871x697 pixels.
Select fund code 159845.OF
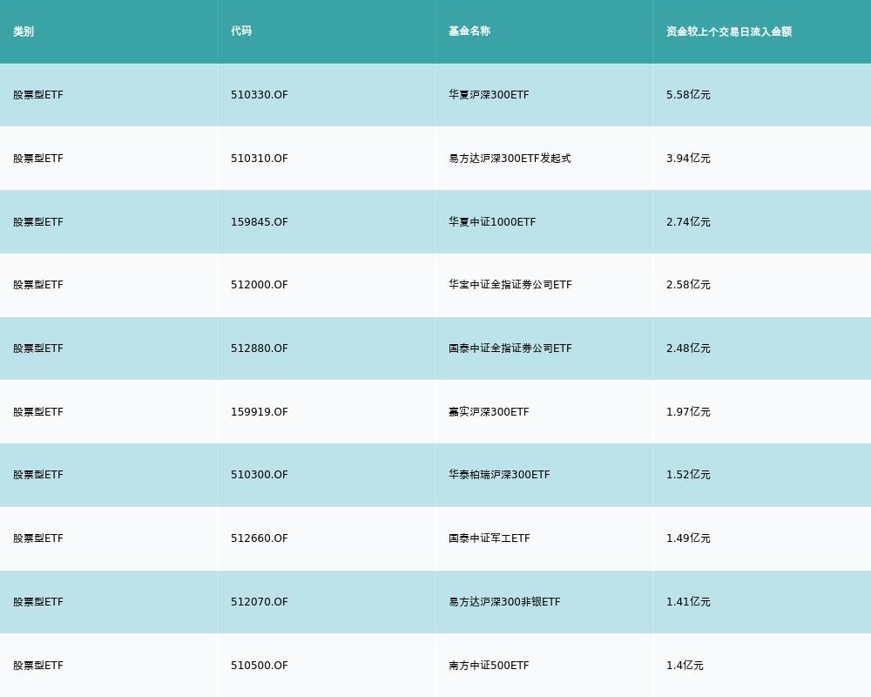[x=260, y=222]
